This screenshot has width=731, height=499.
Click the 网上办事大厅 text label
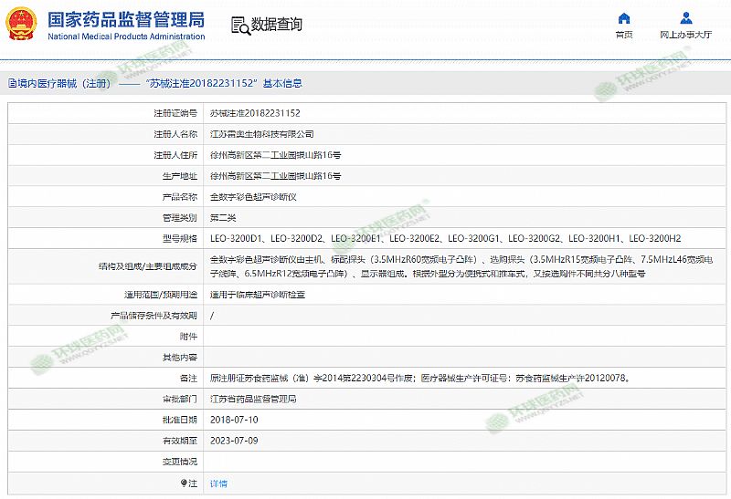(686, 35)
